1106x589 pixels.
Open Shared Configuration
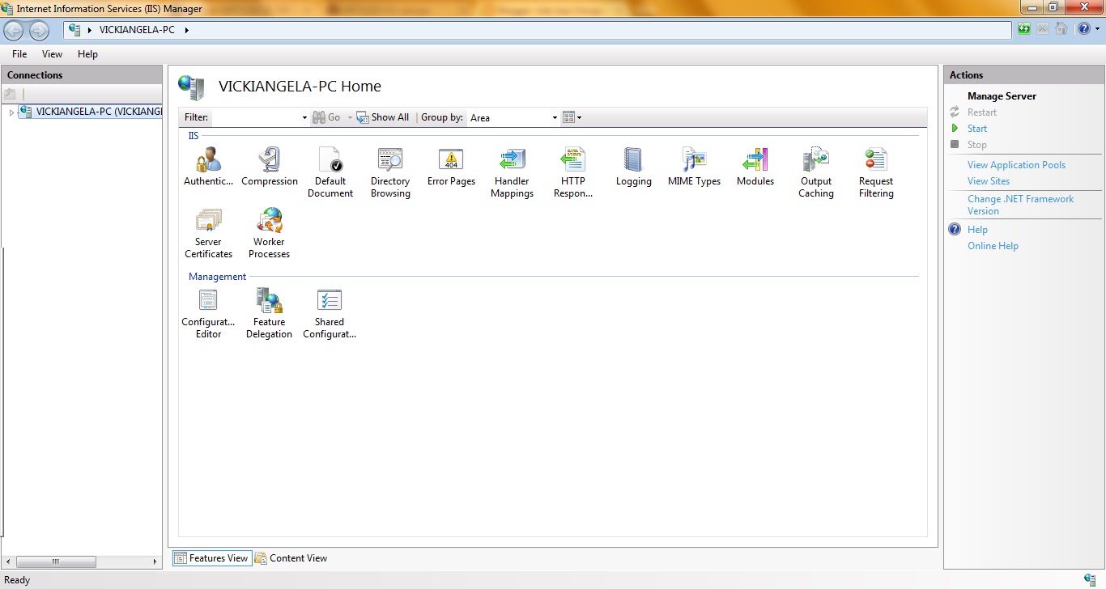point(330,313)
